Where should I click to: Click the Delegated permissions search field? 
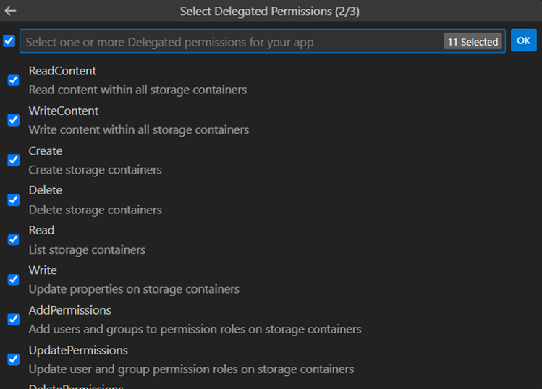click(x=232, y=42)
